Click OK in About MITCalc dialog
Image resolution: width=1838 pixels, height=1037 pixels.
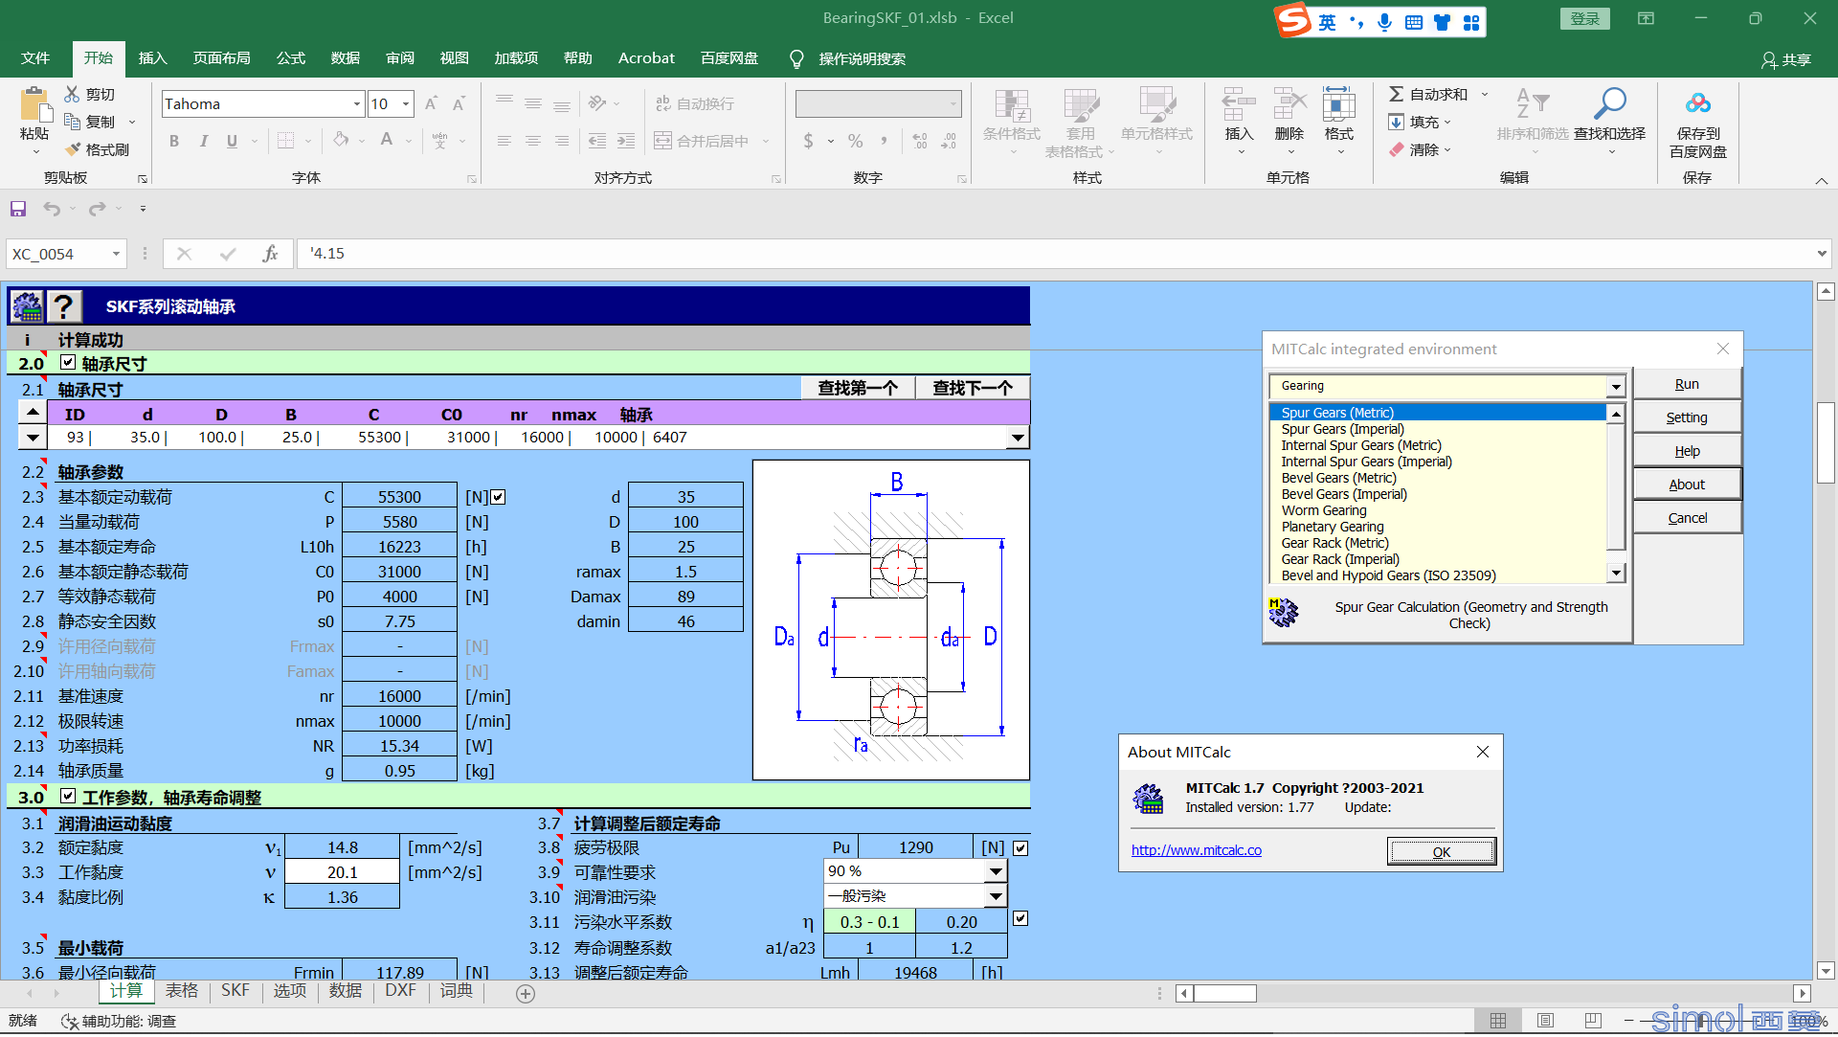pos(1441,852)
